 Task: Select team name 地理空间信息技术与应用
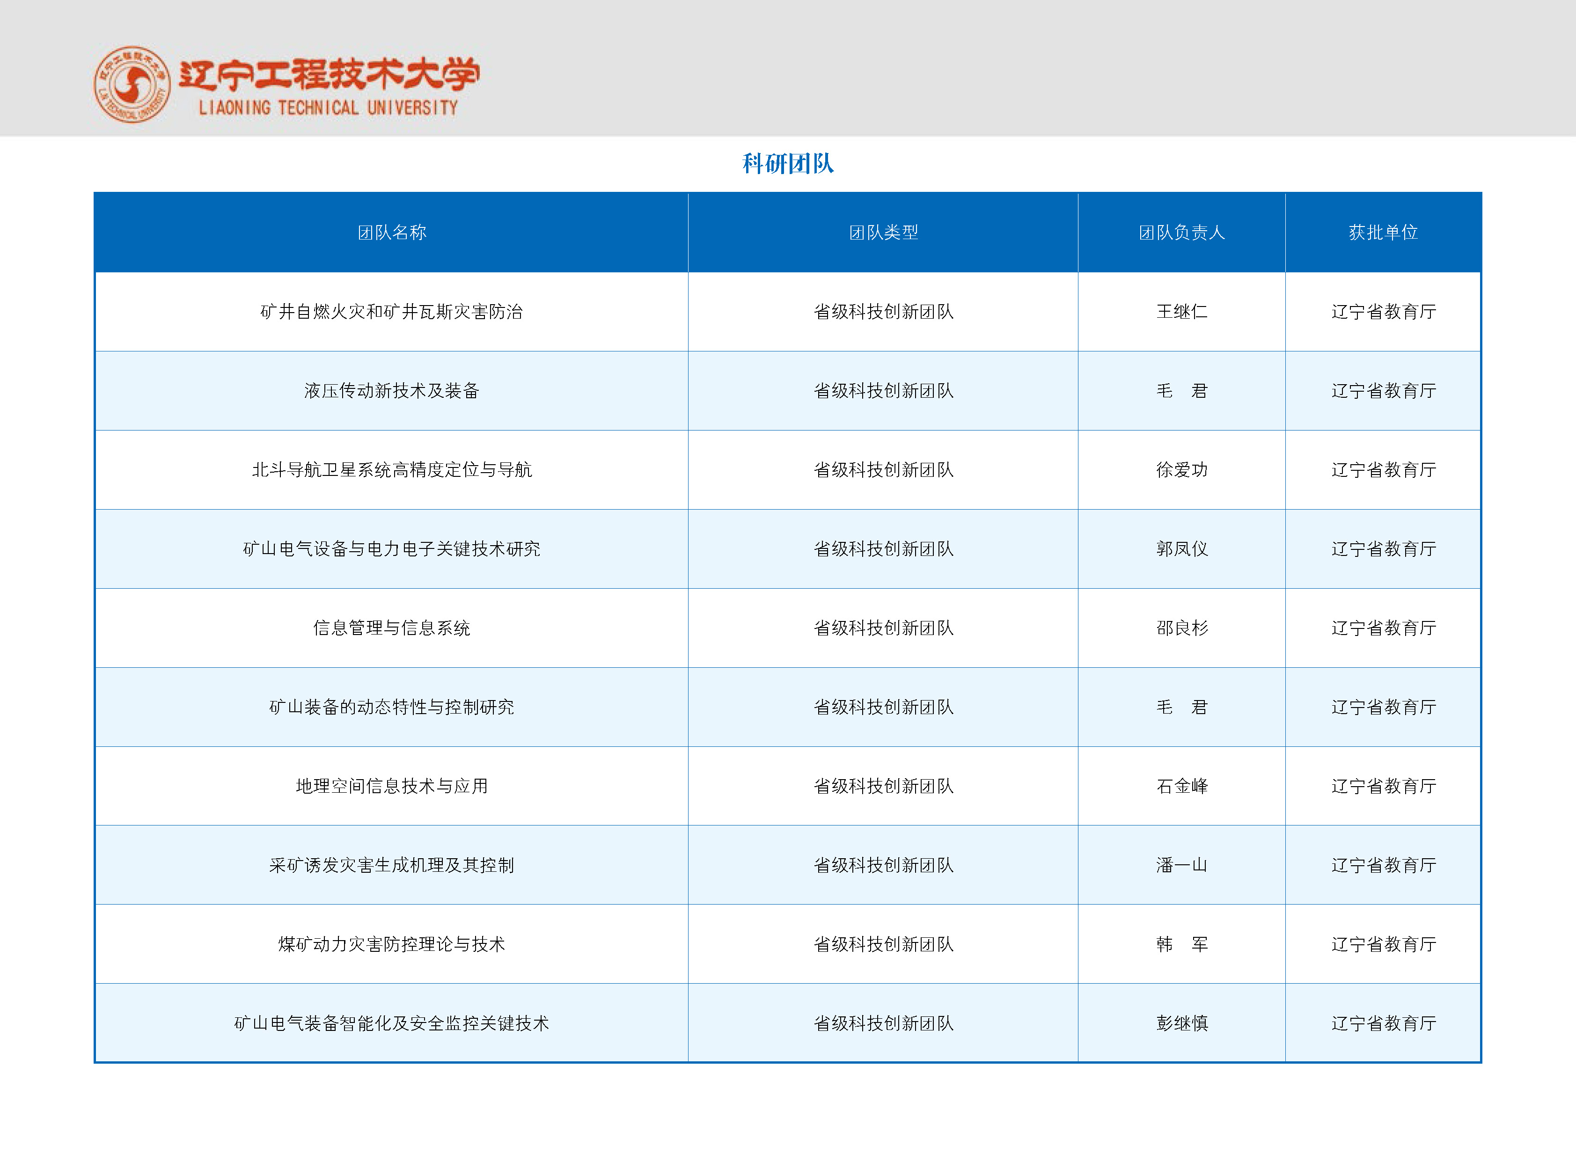391,786
